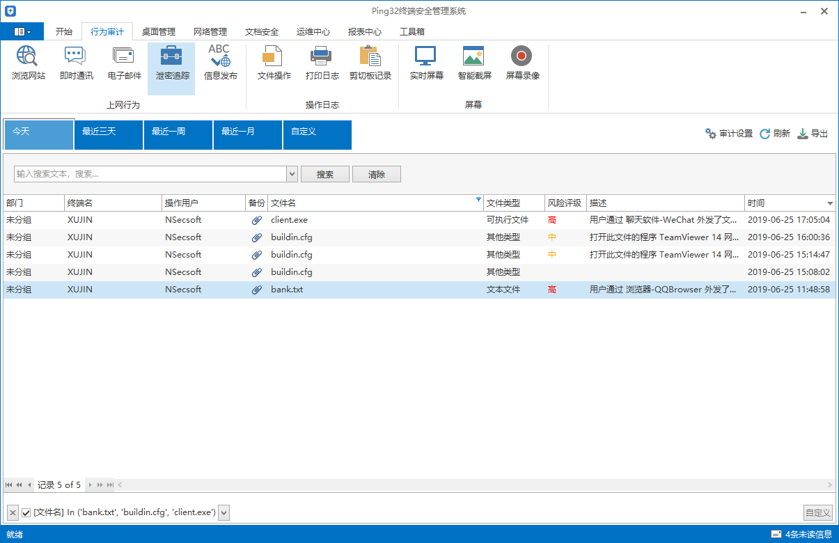Click the filter icon on 文件名 column
The image size is (839, 543).
(478, 200)
